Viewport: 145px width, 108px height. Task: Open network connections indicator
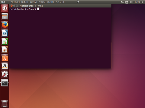[x=122, y=2]
